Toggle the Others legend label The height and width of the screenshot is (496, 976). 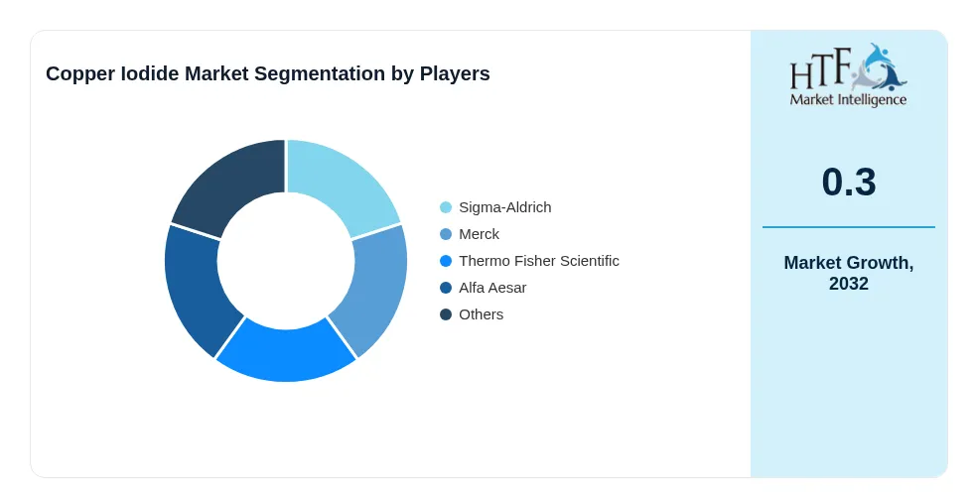click(482, 314)
